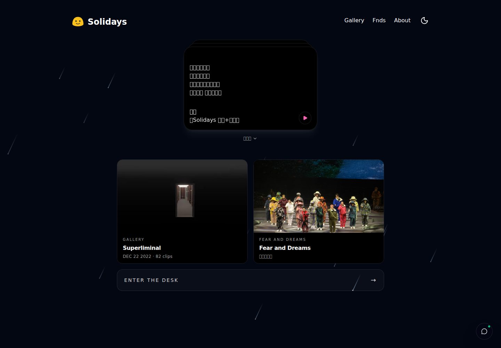The height and width of the screenshot is (348, 501).
Task: Open the Gallery menu item
Action: (x=354, y=21)
